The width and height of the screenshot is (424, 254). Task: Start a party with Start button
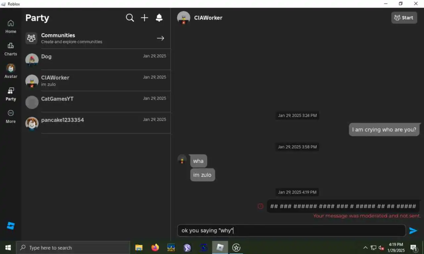pyautogui.click(x=404, y=18)
